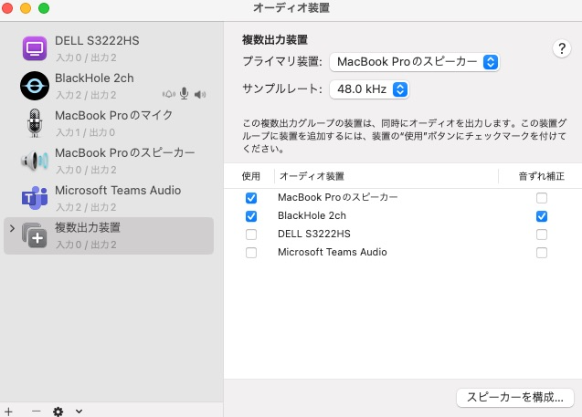Click the MacBook Pro speaker icon
582x417 pixels.
coord(35,161)
